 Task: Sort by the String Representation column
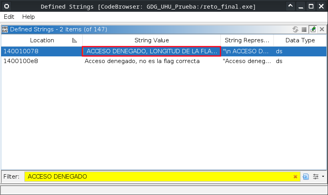pyautogui.click(x=247, y=40)
